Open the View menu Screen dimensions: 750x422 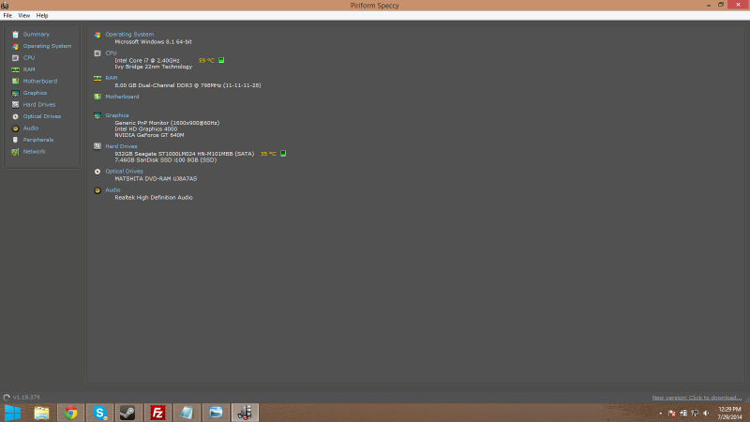pyautogui.click(x=24, y=15)
